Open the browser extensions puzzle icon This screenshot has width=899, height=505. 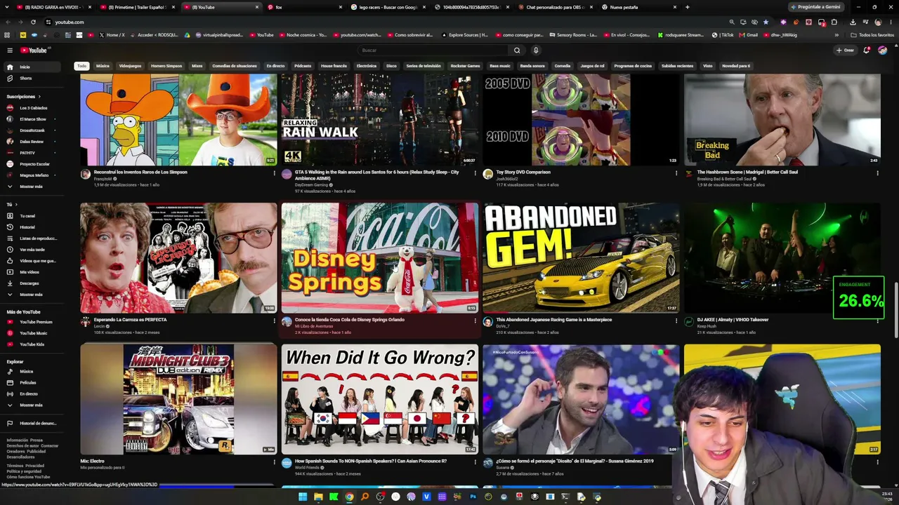pos(834,22)
